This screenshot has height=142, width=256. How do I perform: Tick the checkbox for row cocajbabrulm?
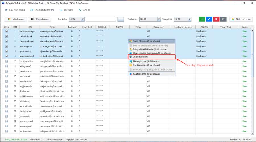point(7,61)
